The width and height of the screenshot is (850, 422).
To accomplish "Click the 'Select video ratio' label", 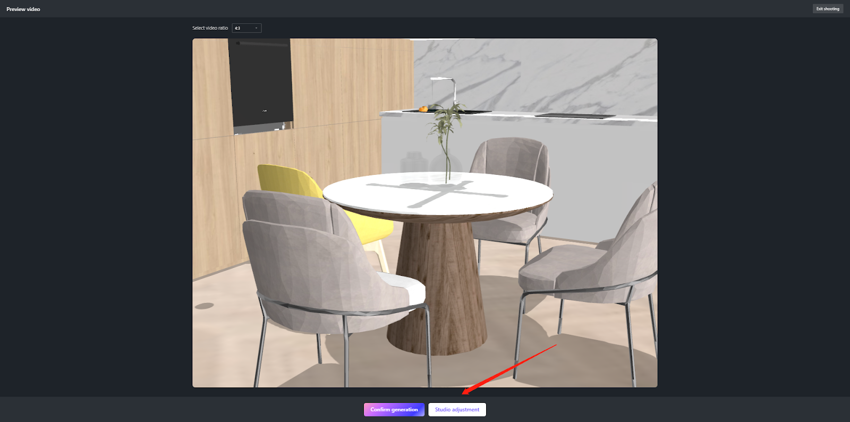I will (210, 28).
